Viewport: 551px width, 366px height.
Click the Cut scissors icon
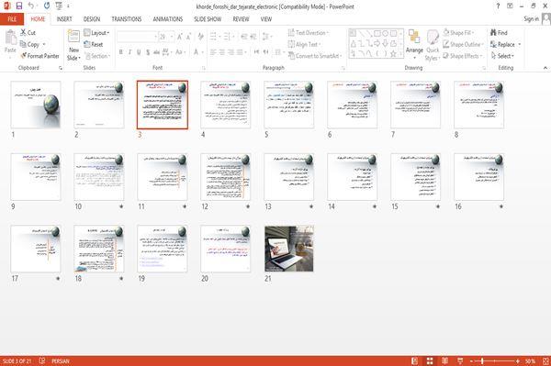(23, 32)
